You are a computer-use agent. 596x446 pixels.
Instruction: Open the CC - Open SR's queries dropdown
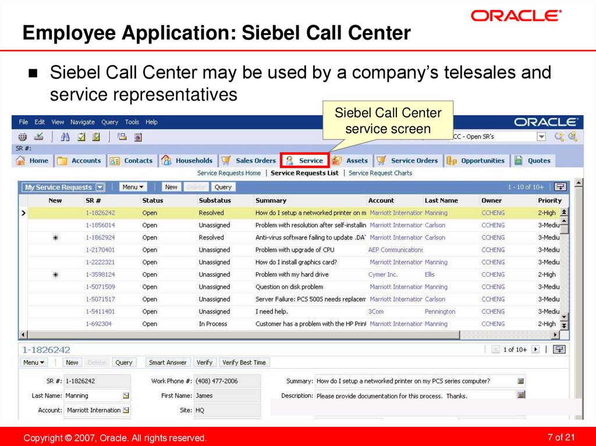point(541,136)
